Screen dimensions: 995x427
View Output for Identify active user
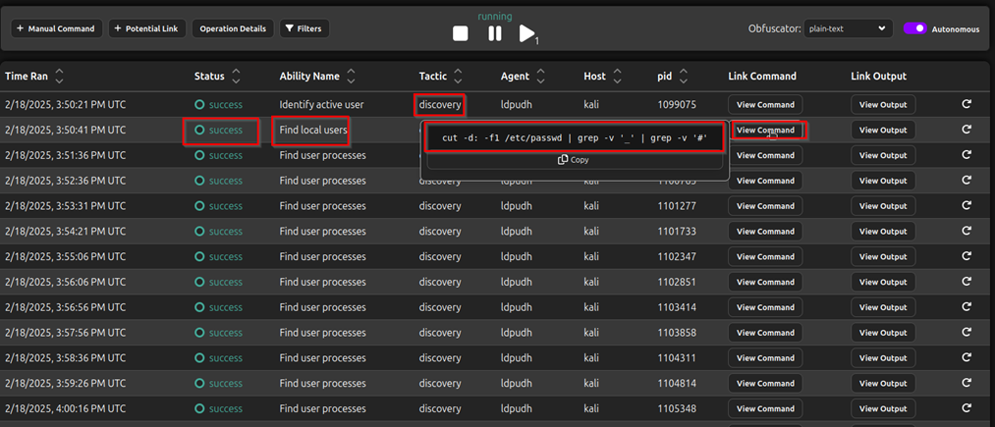pos(883,105)
